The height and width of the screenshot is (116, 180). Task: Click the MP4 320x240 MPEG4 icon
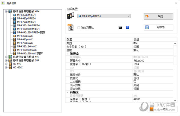[x=14, y=25]
